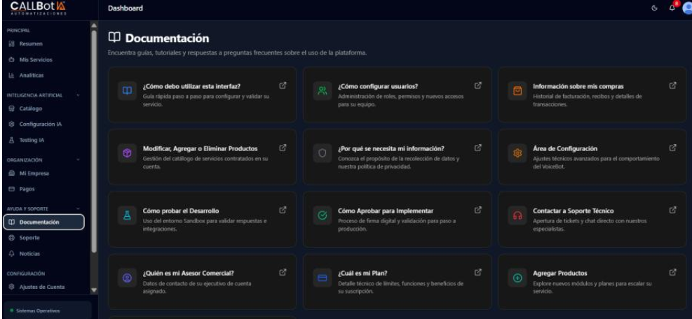Screen dimensions: 692x319
Task: Click the Documentación page heading
Action: tap(167, 38)
